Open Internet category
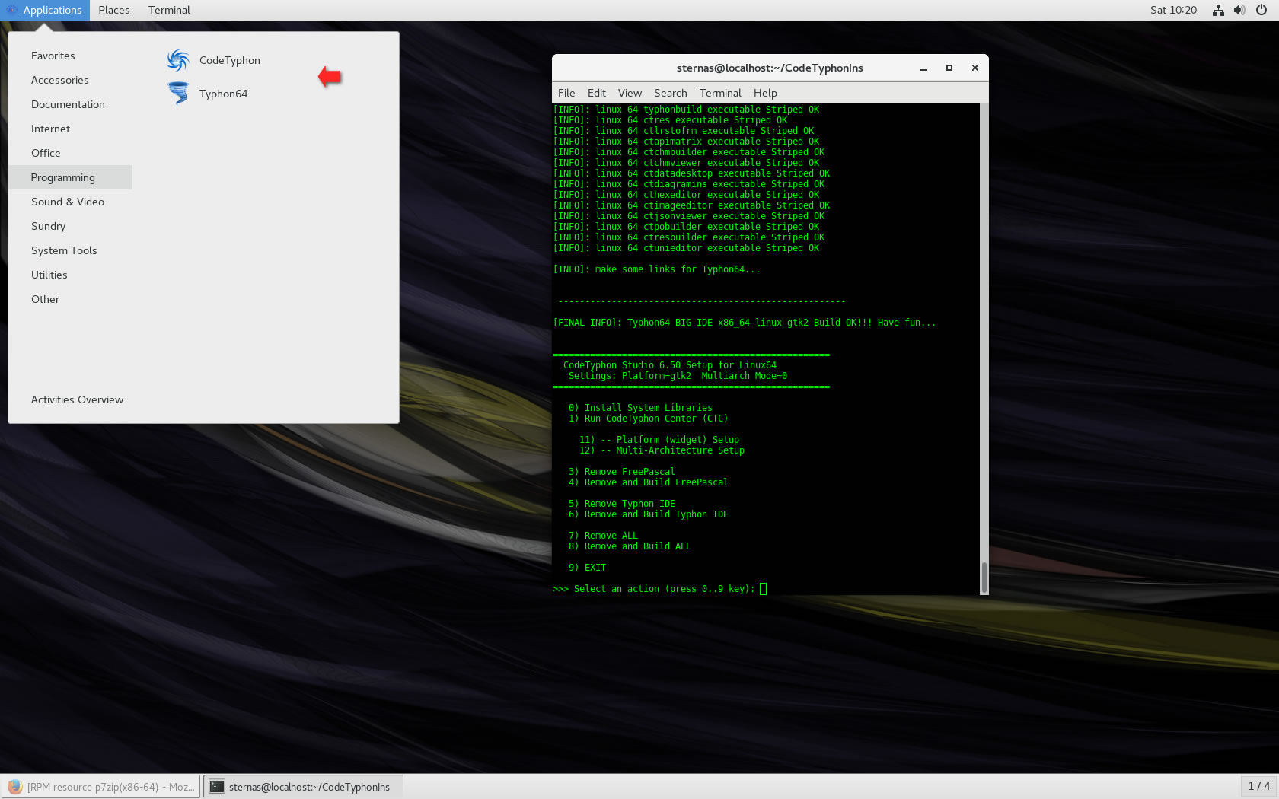This screenshot has height=799, width=1279. [70, 129]
